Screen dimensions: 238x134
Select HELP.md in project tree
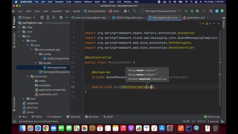(32, 108)
